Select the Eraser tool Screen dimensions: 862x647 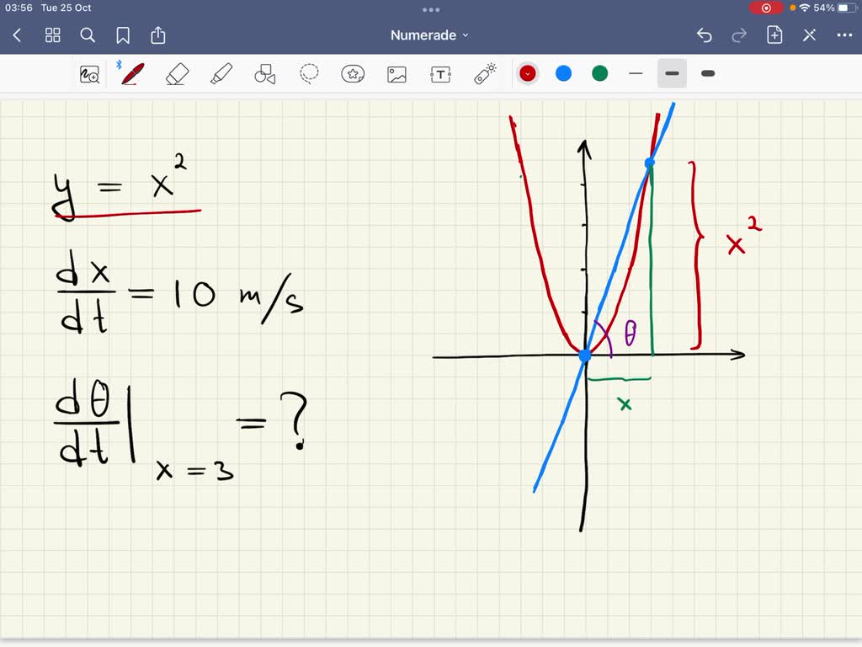click(177, 74)
